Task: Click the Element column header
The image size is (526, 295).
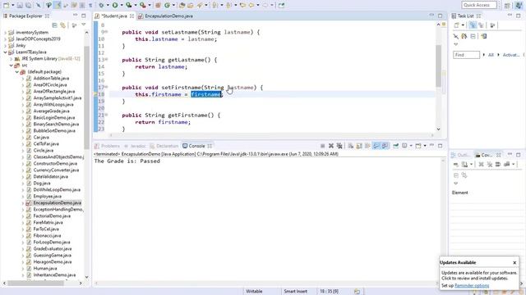Action: click(460, 193)
